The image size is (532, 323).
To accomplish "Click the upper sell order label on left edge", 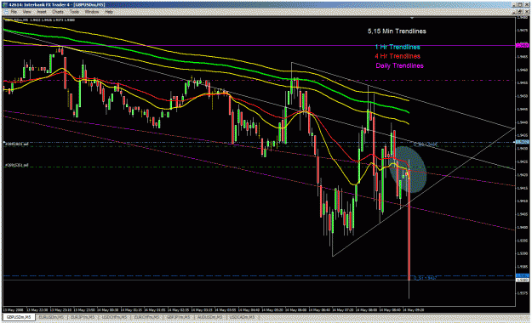I will (x=16, y=144).
